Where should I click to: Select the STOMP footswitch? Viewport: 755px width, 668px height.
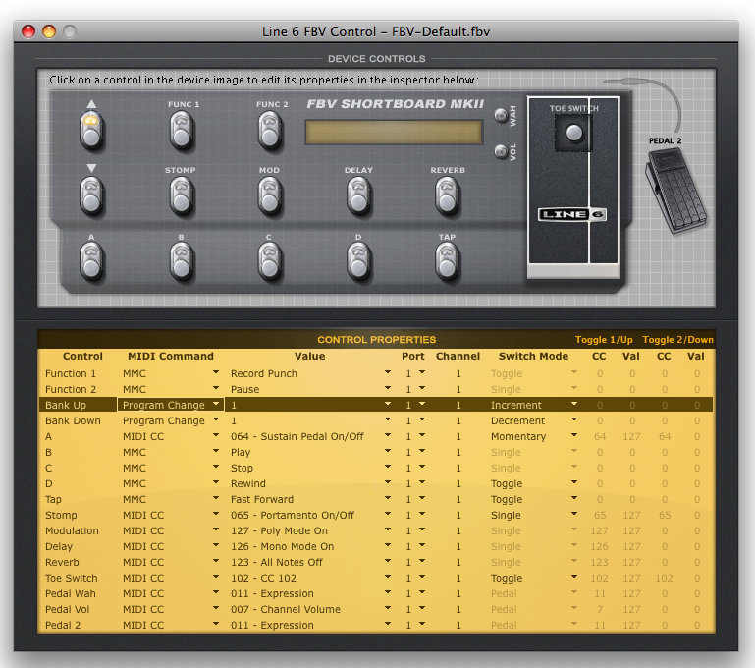pos(182,195)
